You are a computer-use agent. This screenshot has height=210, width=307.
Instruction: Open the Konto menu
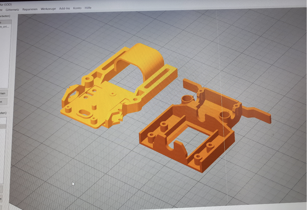(x=77, y=8)
